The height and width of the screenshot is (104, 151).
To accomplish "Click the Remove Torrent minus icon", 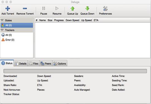I will [25, 8].
